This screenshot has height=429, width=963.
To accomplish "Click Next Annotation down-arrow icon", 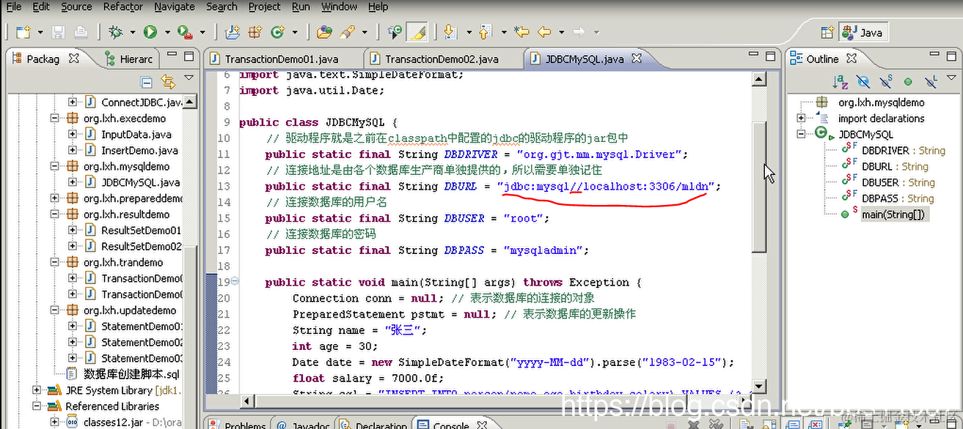I will 450,32.
